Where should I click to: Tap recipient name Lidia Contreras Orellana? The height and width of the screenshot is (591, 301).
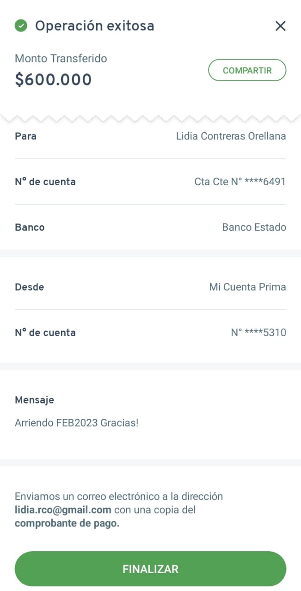pyautogui.click(x=231, y=136)
